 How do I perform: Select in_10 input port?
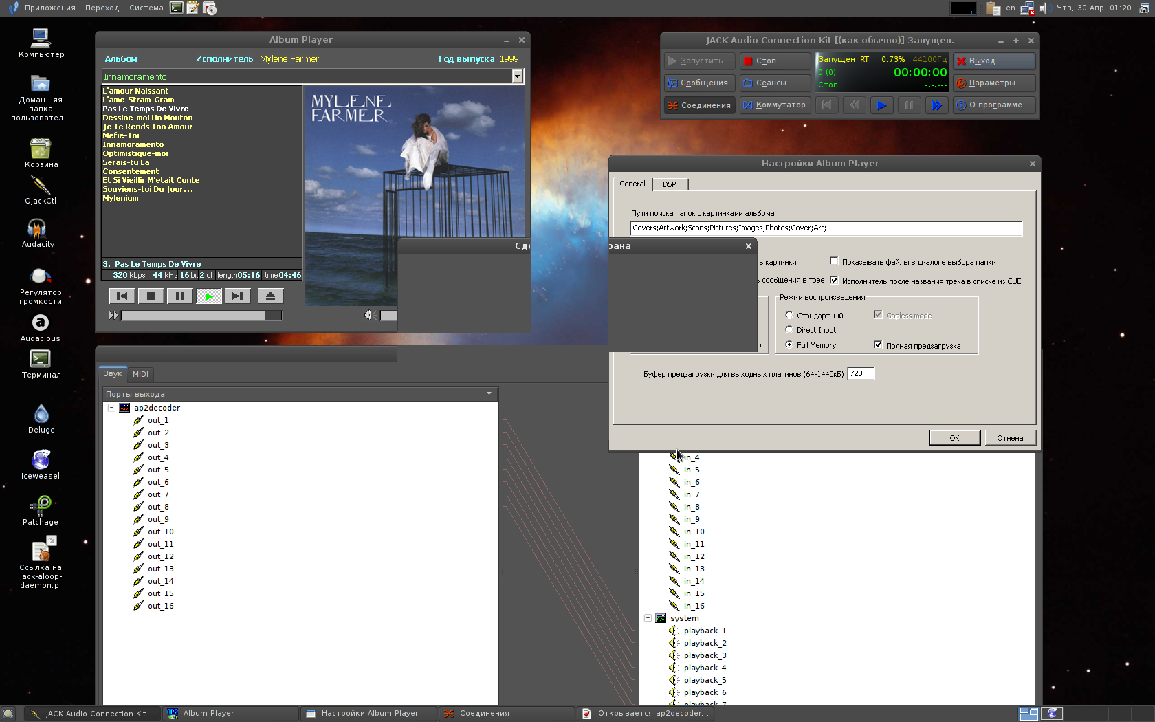(694, 532)
